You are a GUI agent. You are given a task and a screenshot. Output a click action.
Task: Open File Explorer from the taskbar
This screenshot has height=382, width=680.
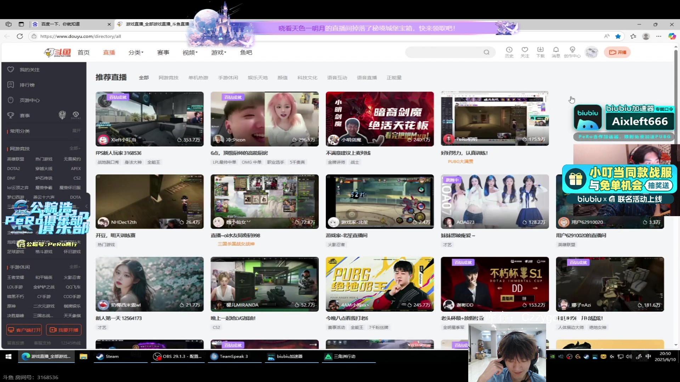(83, 356)
